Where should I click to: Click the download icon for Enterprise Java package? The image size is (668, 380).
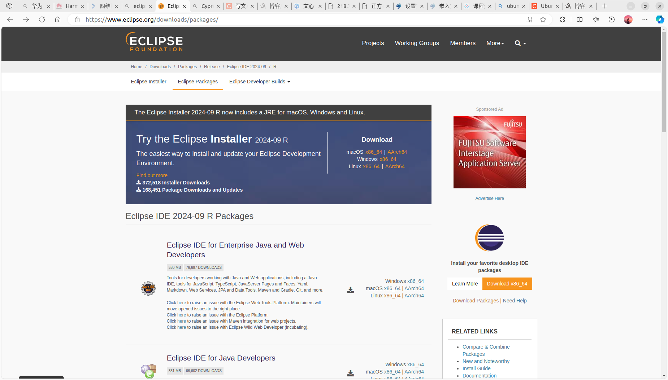click(x=350, y=290)
